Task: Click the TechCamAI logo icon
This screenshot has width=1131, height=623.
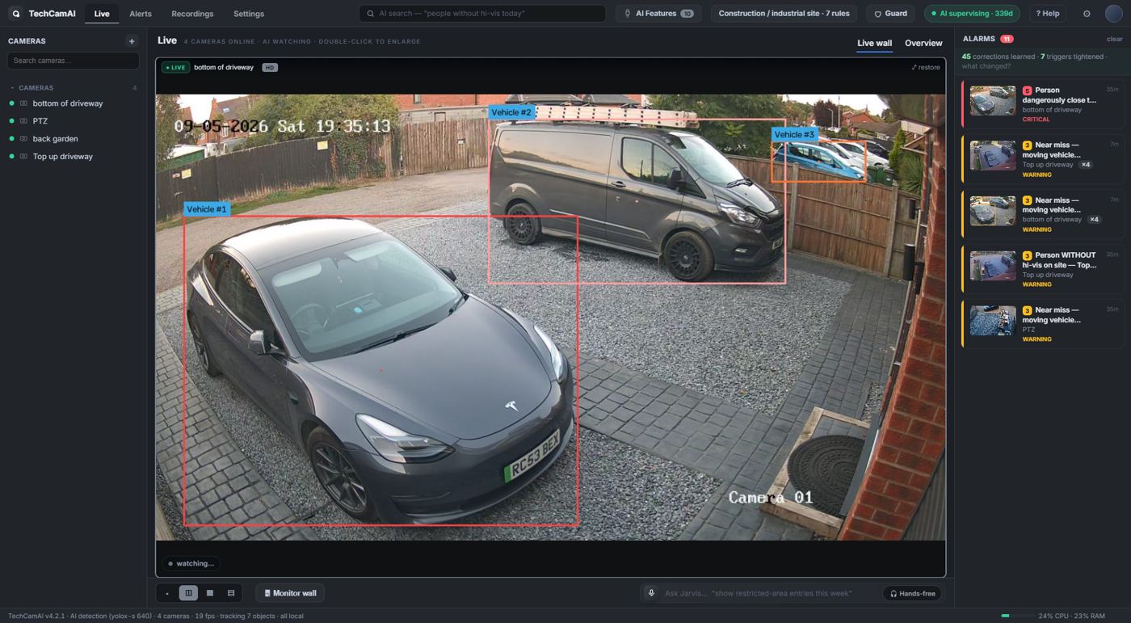Action: [x=15, y=14]
